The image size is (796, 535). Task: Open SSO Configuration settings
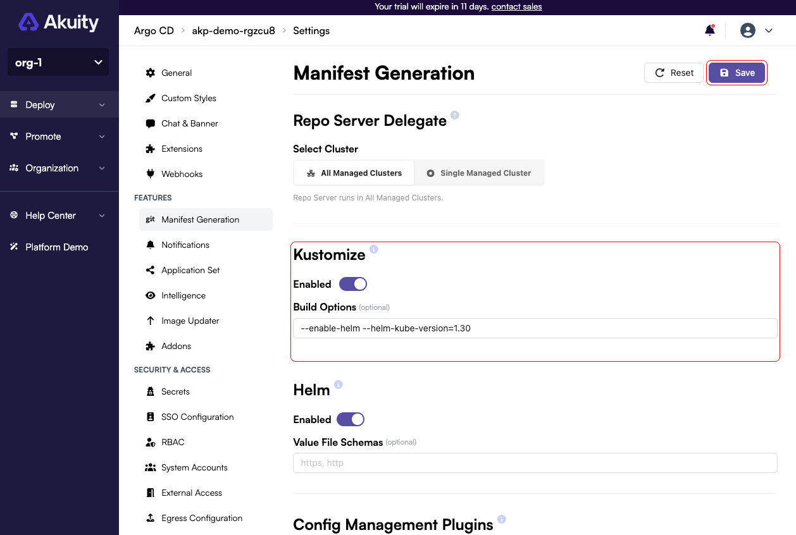206,417
